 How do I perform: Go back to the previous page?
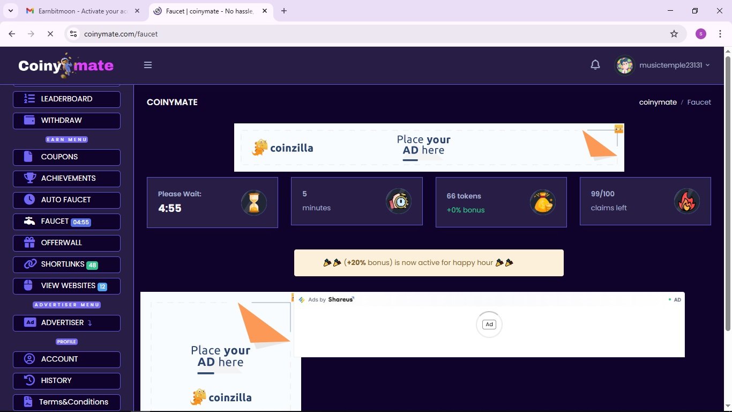point(12,34)
